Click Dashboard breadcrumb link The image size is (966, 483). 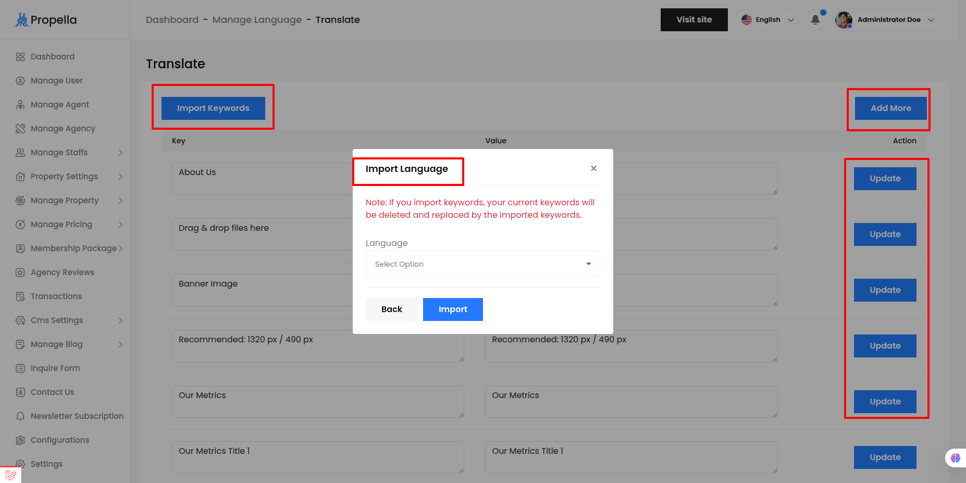click(172, 20)
